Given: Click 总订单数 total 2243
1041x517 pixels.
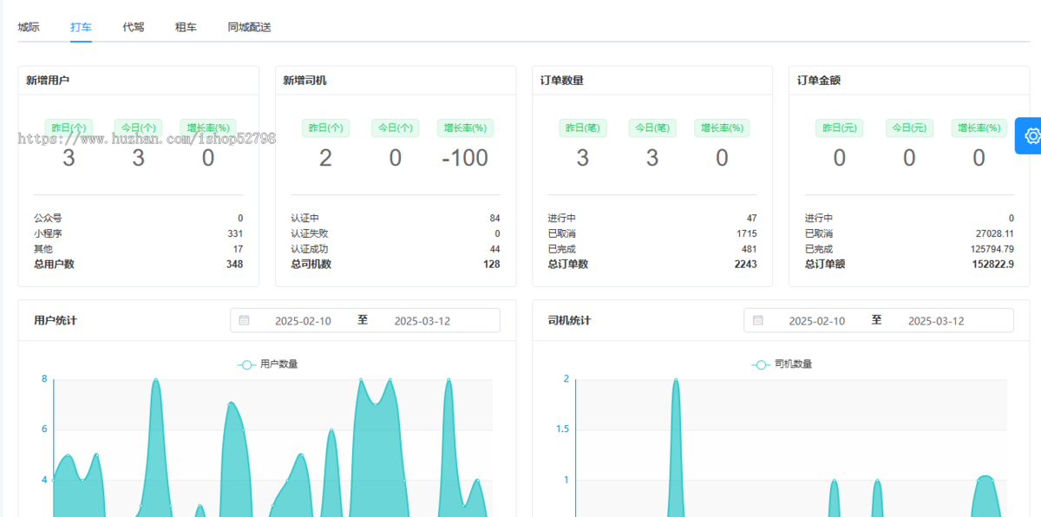Looking at the screenshot, I should coord(745,265).
